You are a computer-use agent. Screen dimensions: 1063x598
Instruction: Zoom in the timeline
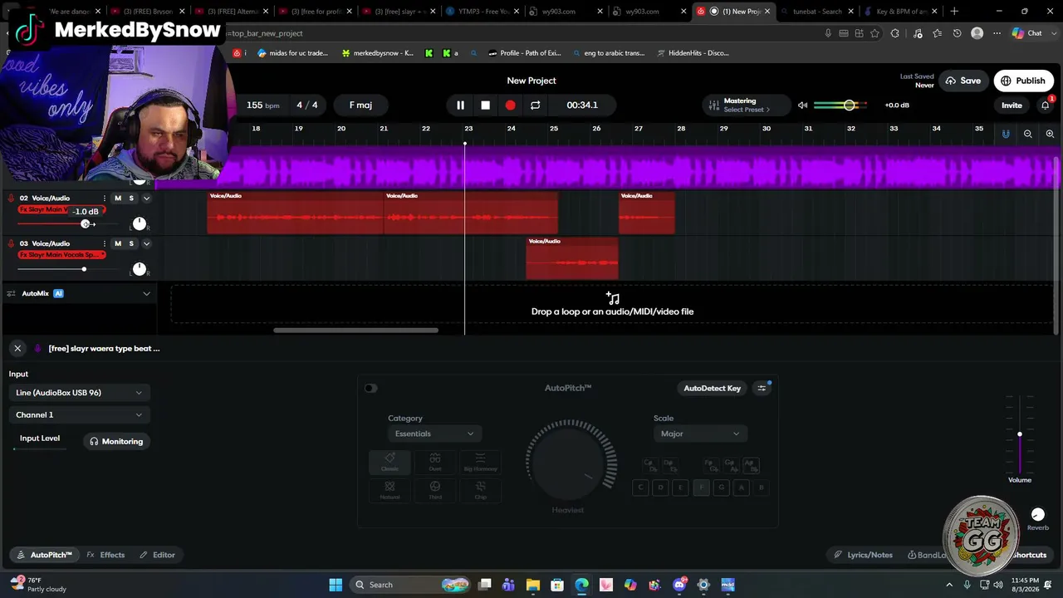(x=1050, y=134)
